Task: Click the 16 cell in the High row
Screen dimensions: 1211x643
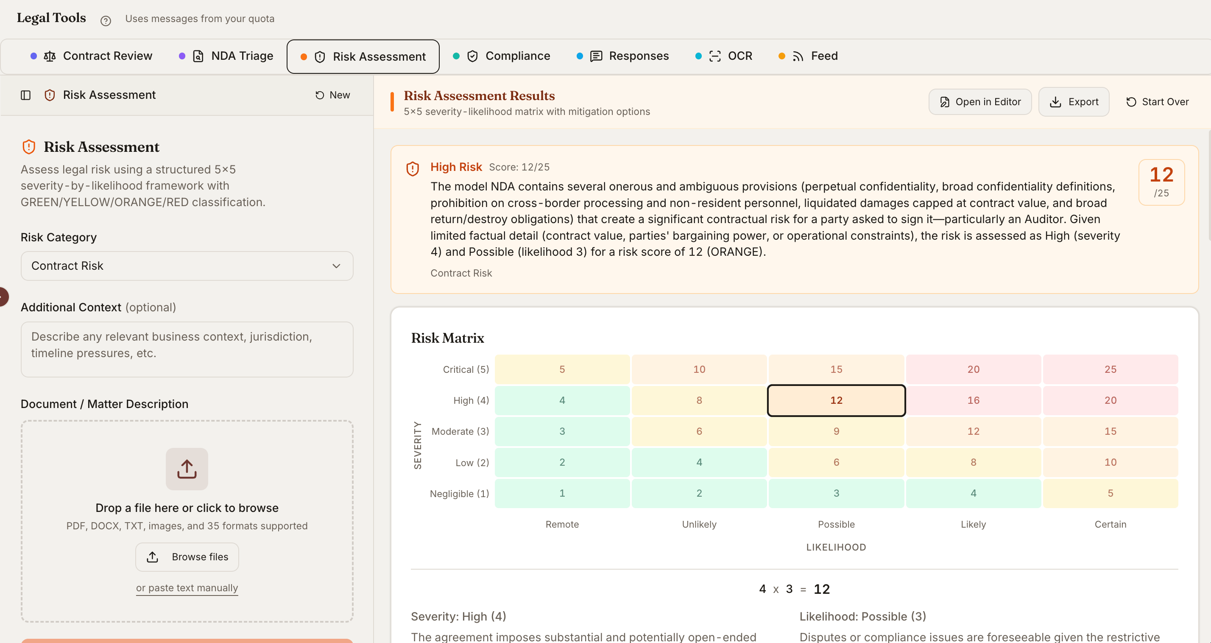Action: 973,400
